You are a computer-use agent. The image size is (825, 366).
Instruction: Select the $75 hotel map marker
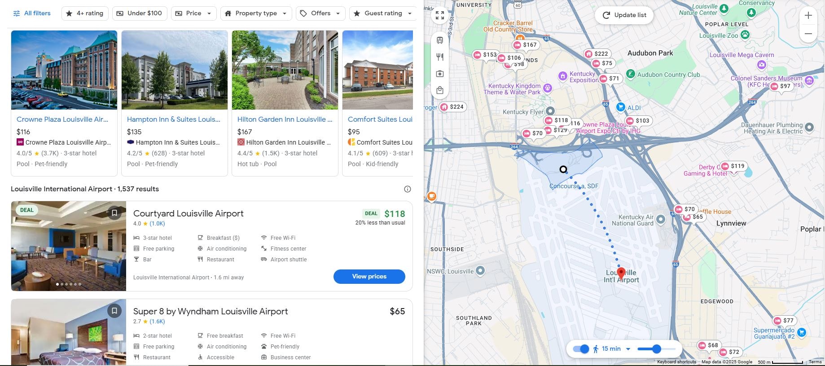click(x=603, y=64)
